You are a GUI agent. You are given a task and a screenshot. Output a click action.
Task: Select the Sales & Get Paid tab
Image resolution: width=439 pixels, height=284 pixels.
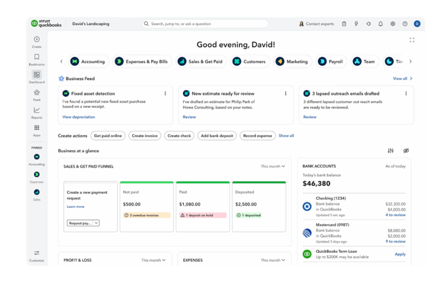(200, 61)
